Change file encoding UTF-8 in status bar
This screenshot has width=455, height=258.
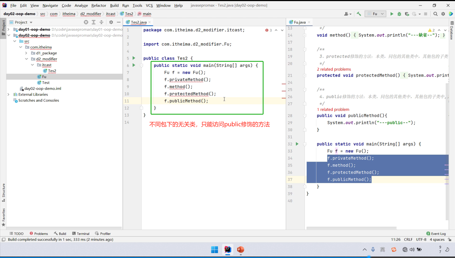point(421,239)
